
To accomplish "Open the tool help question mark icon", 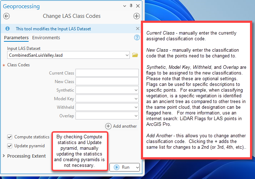I will point(137,37).
